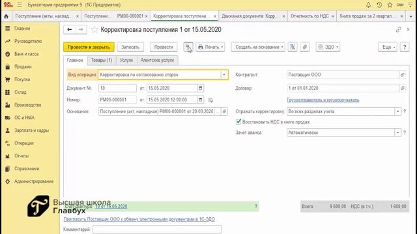Expand the Зачет аванса dropdown
The height and width of the screenshot is (234, 417).
coord(398,133)
